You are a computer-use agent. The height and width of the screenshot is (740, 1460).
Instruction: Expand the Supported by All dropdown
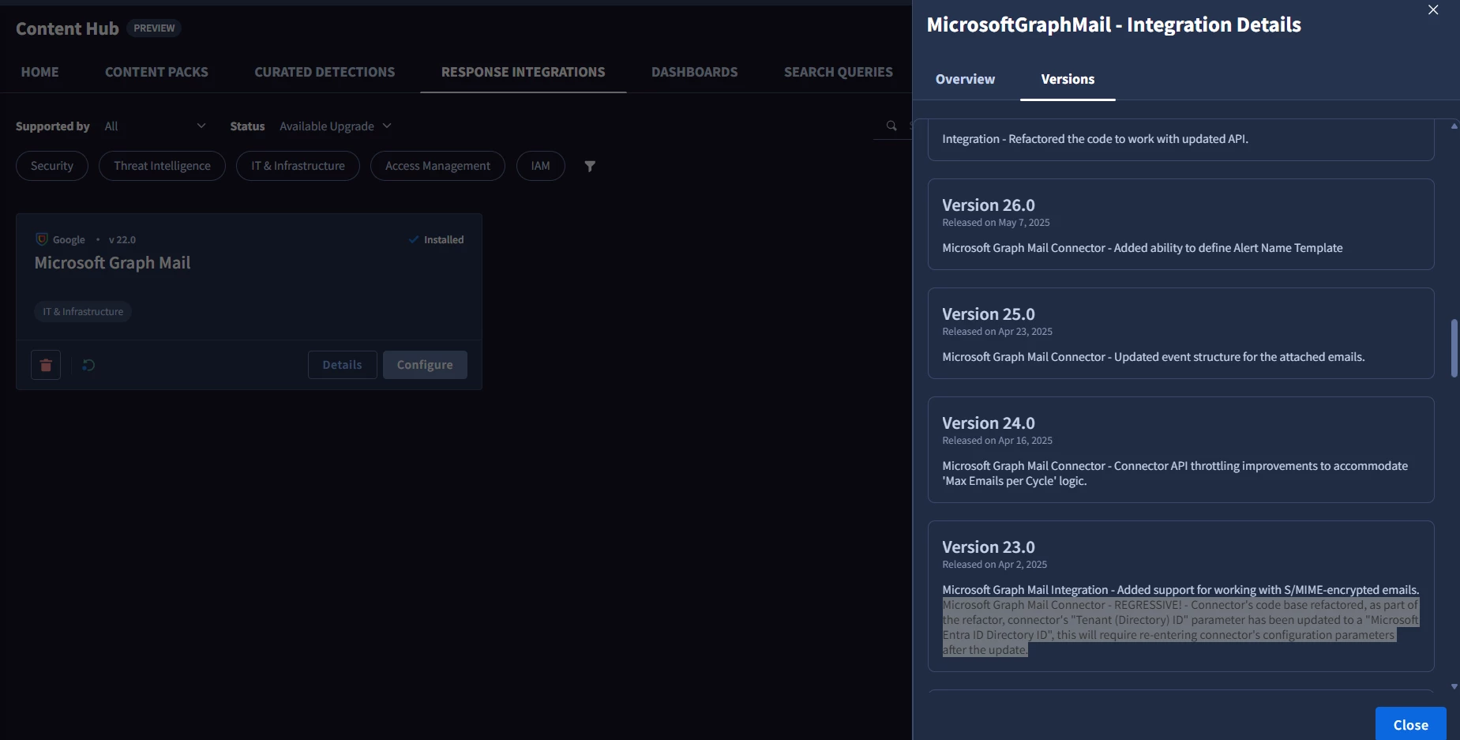(x=155, y=126)
